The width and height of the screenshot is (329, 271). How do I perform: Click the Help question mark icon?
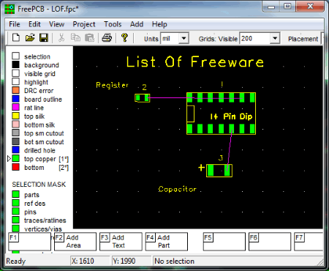(124, 38)
